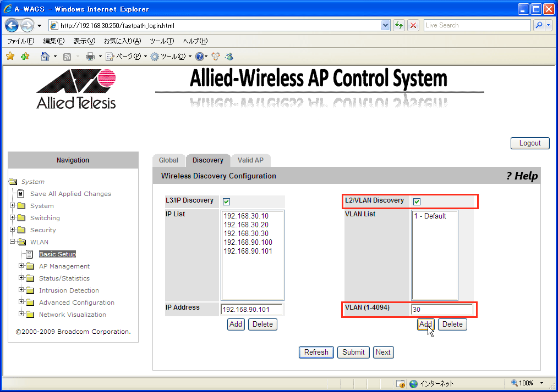Click the Add to Favorites icon
Viewport: 558px width, 392px height.
pos(25,56)
